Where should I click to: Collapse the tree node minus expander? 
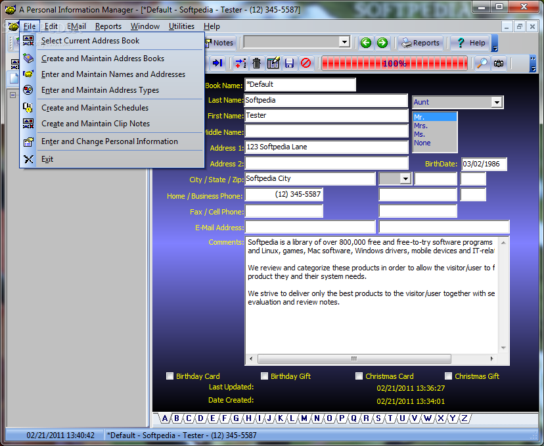pyautogui.click(x=13, y=95)
